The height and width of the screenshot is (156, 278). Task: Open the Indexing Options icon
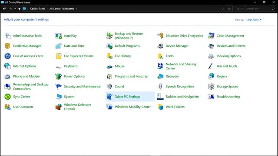pyautogui.click(x=211, y=56)
